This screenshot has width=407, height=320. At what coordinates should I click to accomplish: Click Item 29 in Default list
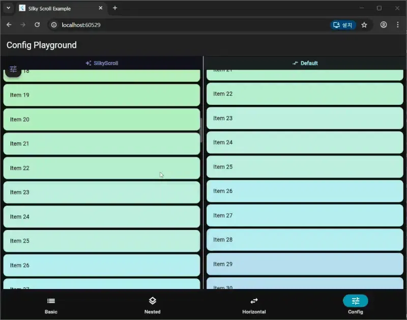[305, 264]
